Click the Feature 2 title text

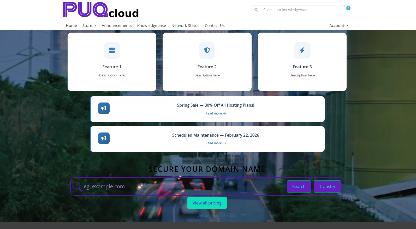point(207,67)
